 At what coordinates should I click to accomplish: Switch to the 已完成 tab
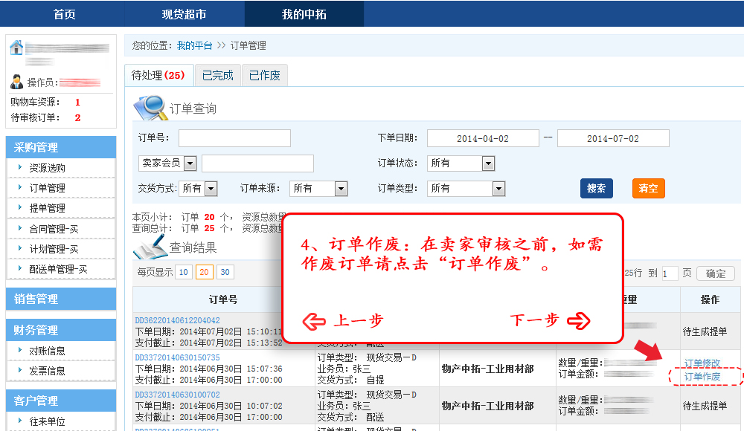pos(217,75)
